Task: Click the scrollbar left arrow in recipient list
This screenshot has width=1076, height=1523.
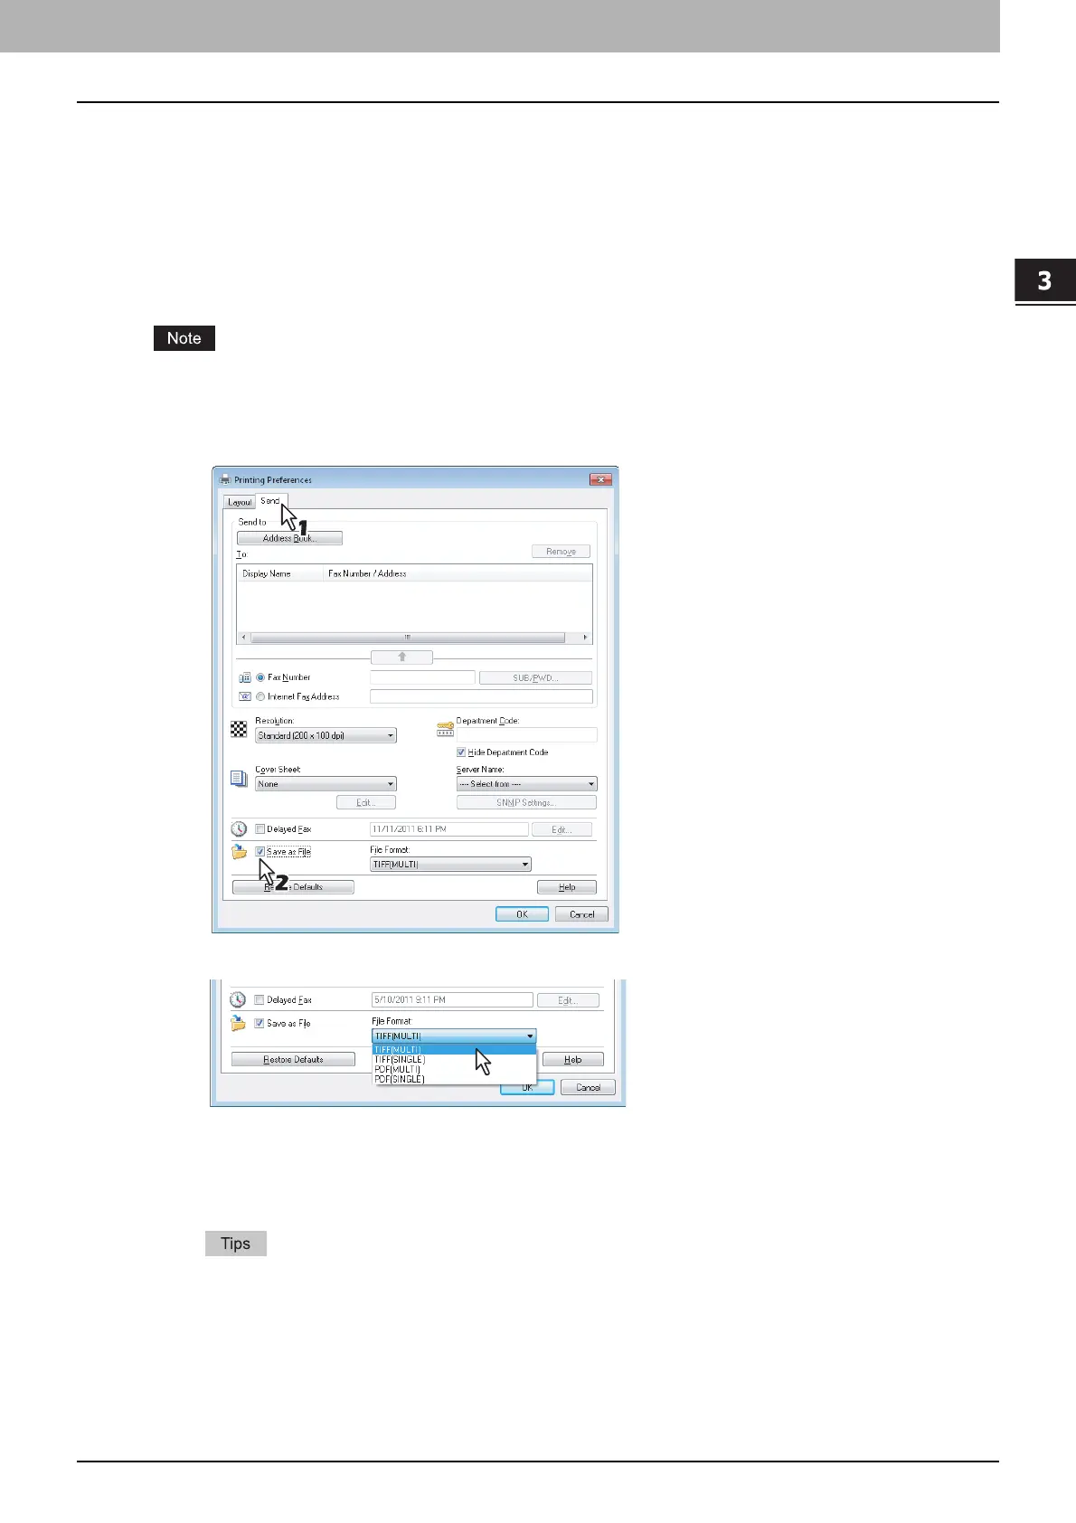Action: (244, 638)
